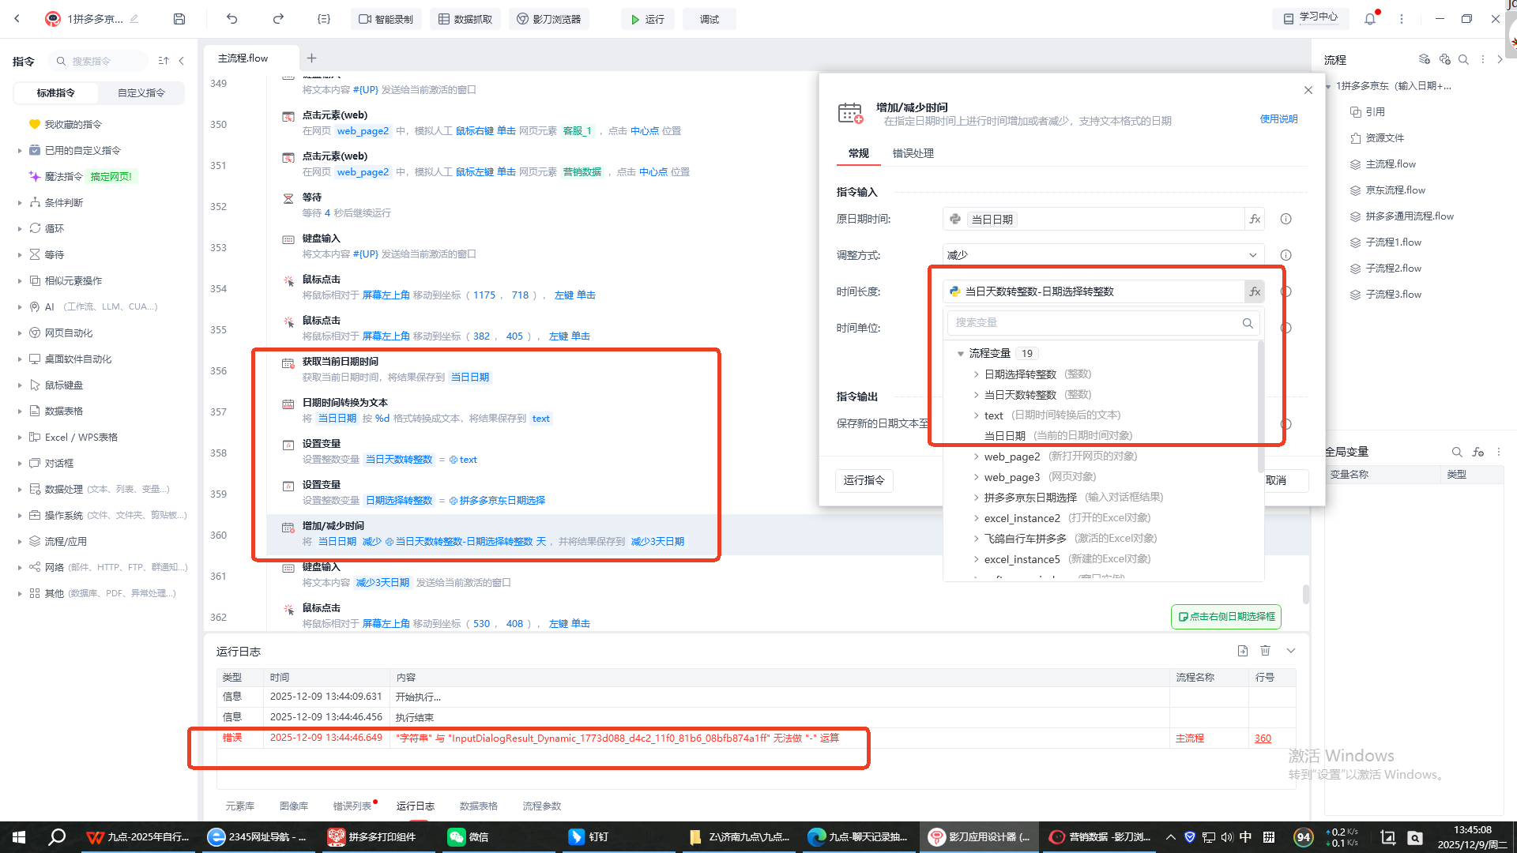Image resolution: width=1517 pixels, height=853 pixels.
Task: Open the 错误处理 tab in dialog
Action: [x=913, y=153]
